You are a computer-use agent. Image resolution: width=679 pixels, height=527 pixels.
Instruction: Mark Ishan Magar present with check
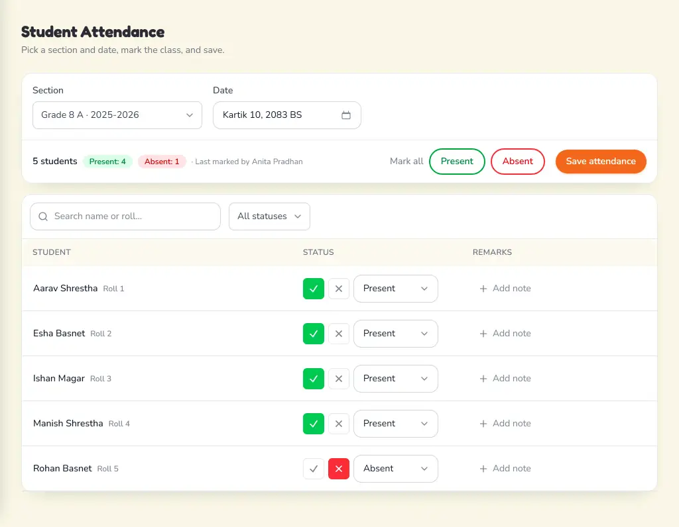(314, 378)
